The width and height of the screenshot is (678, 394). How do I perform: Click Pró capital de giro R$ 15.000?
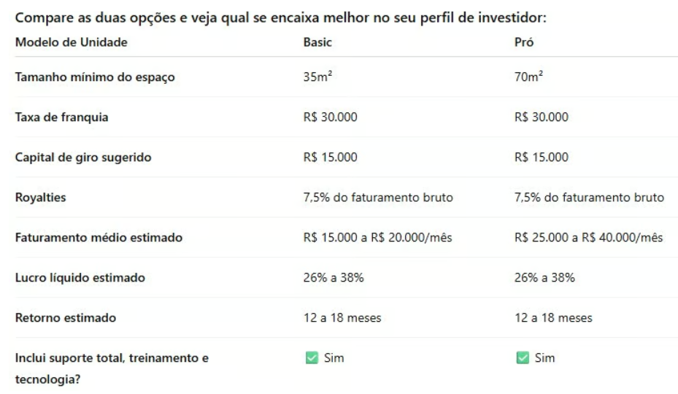(542, 157)
